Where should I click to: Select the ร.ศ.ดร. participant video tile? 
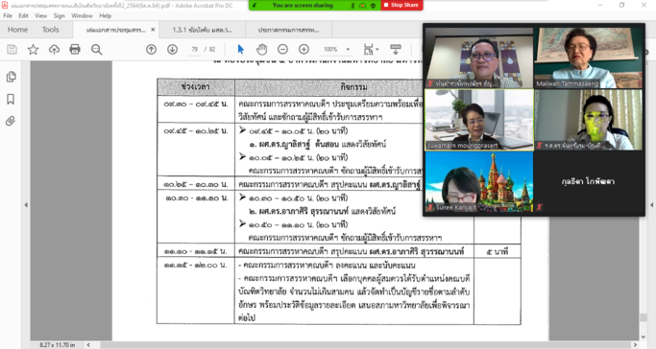[x=588, y=120]
